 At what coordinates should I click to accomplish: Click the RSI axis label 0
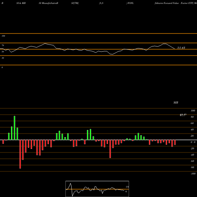coord(2,67)
